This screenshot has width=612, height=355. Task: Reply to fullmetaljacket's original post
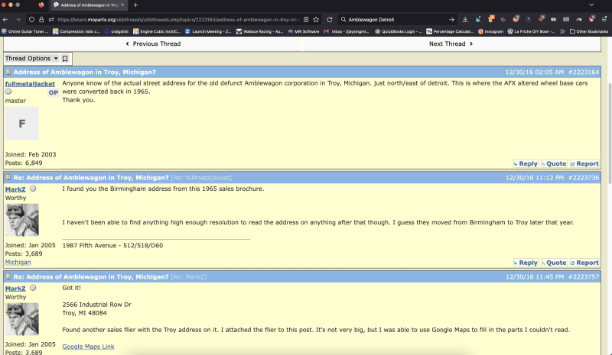pyautogui.click(x=526, y=164)
